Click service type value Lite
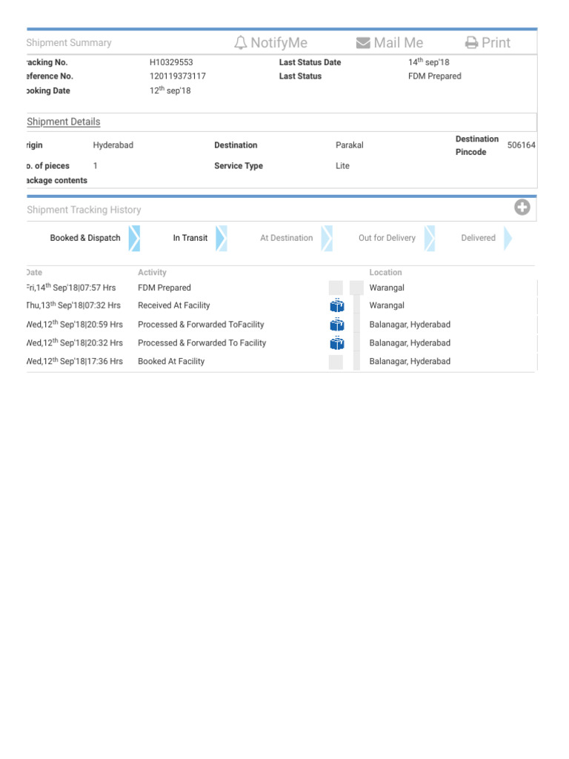569x759 pixels. coord(342,165)
